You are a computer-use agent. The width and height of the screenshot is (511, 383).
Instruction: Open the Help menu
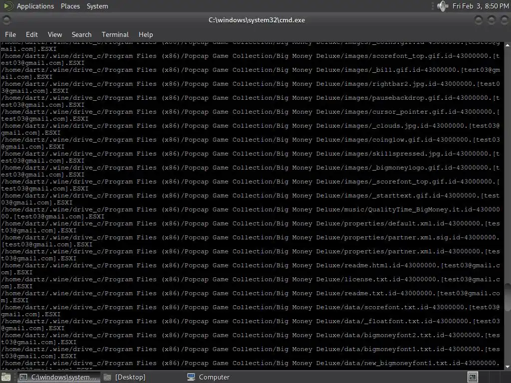(146, 34)
